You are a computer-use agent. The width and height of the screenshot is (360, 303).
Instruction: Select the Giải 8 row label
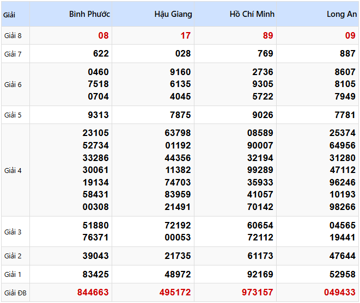(13, 36)
